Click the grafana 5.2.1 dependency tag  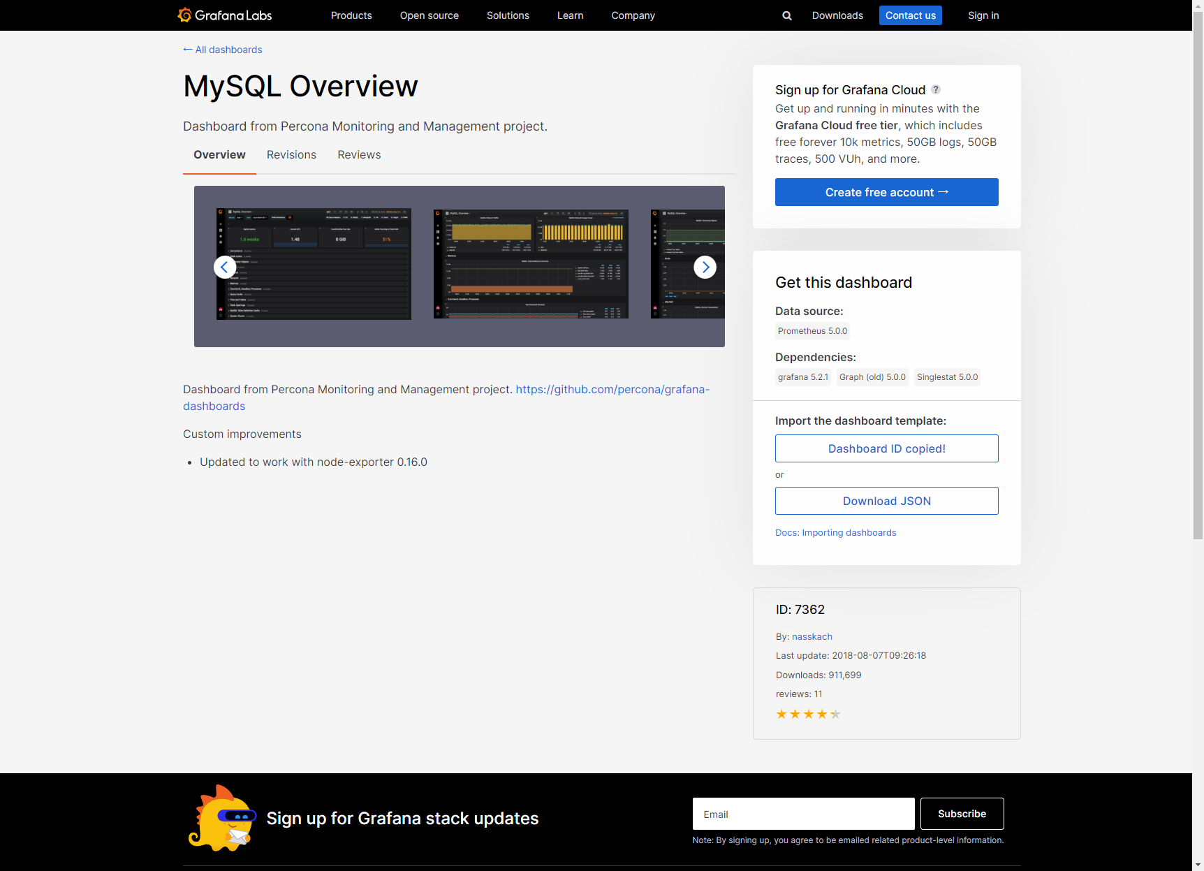(x=803, y=377)
